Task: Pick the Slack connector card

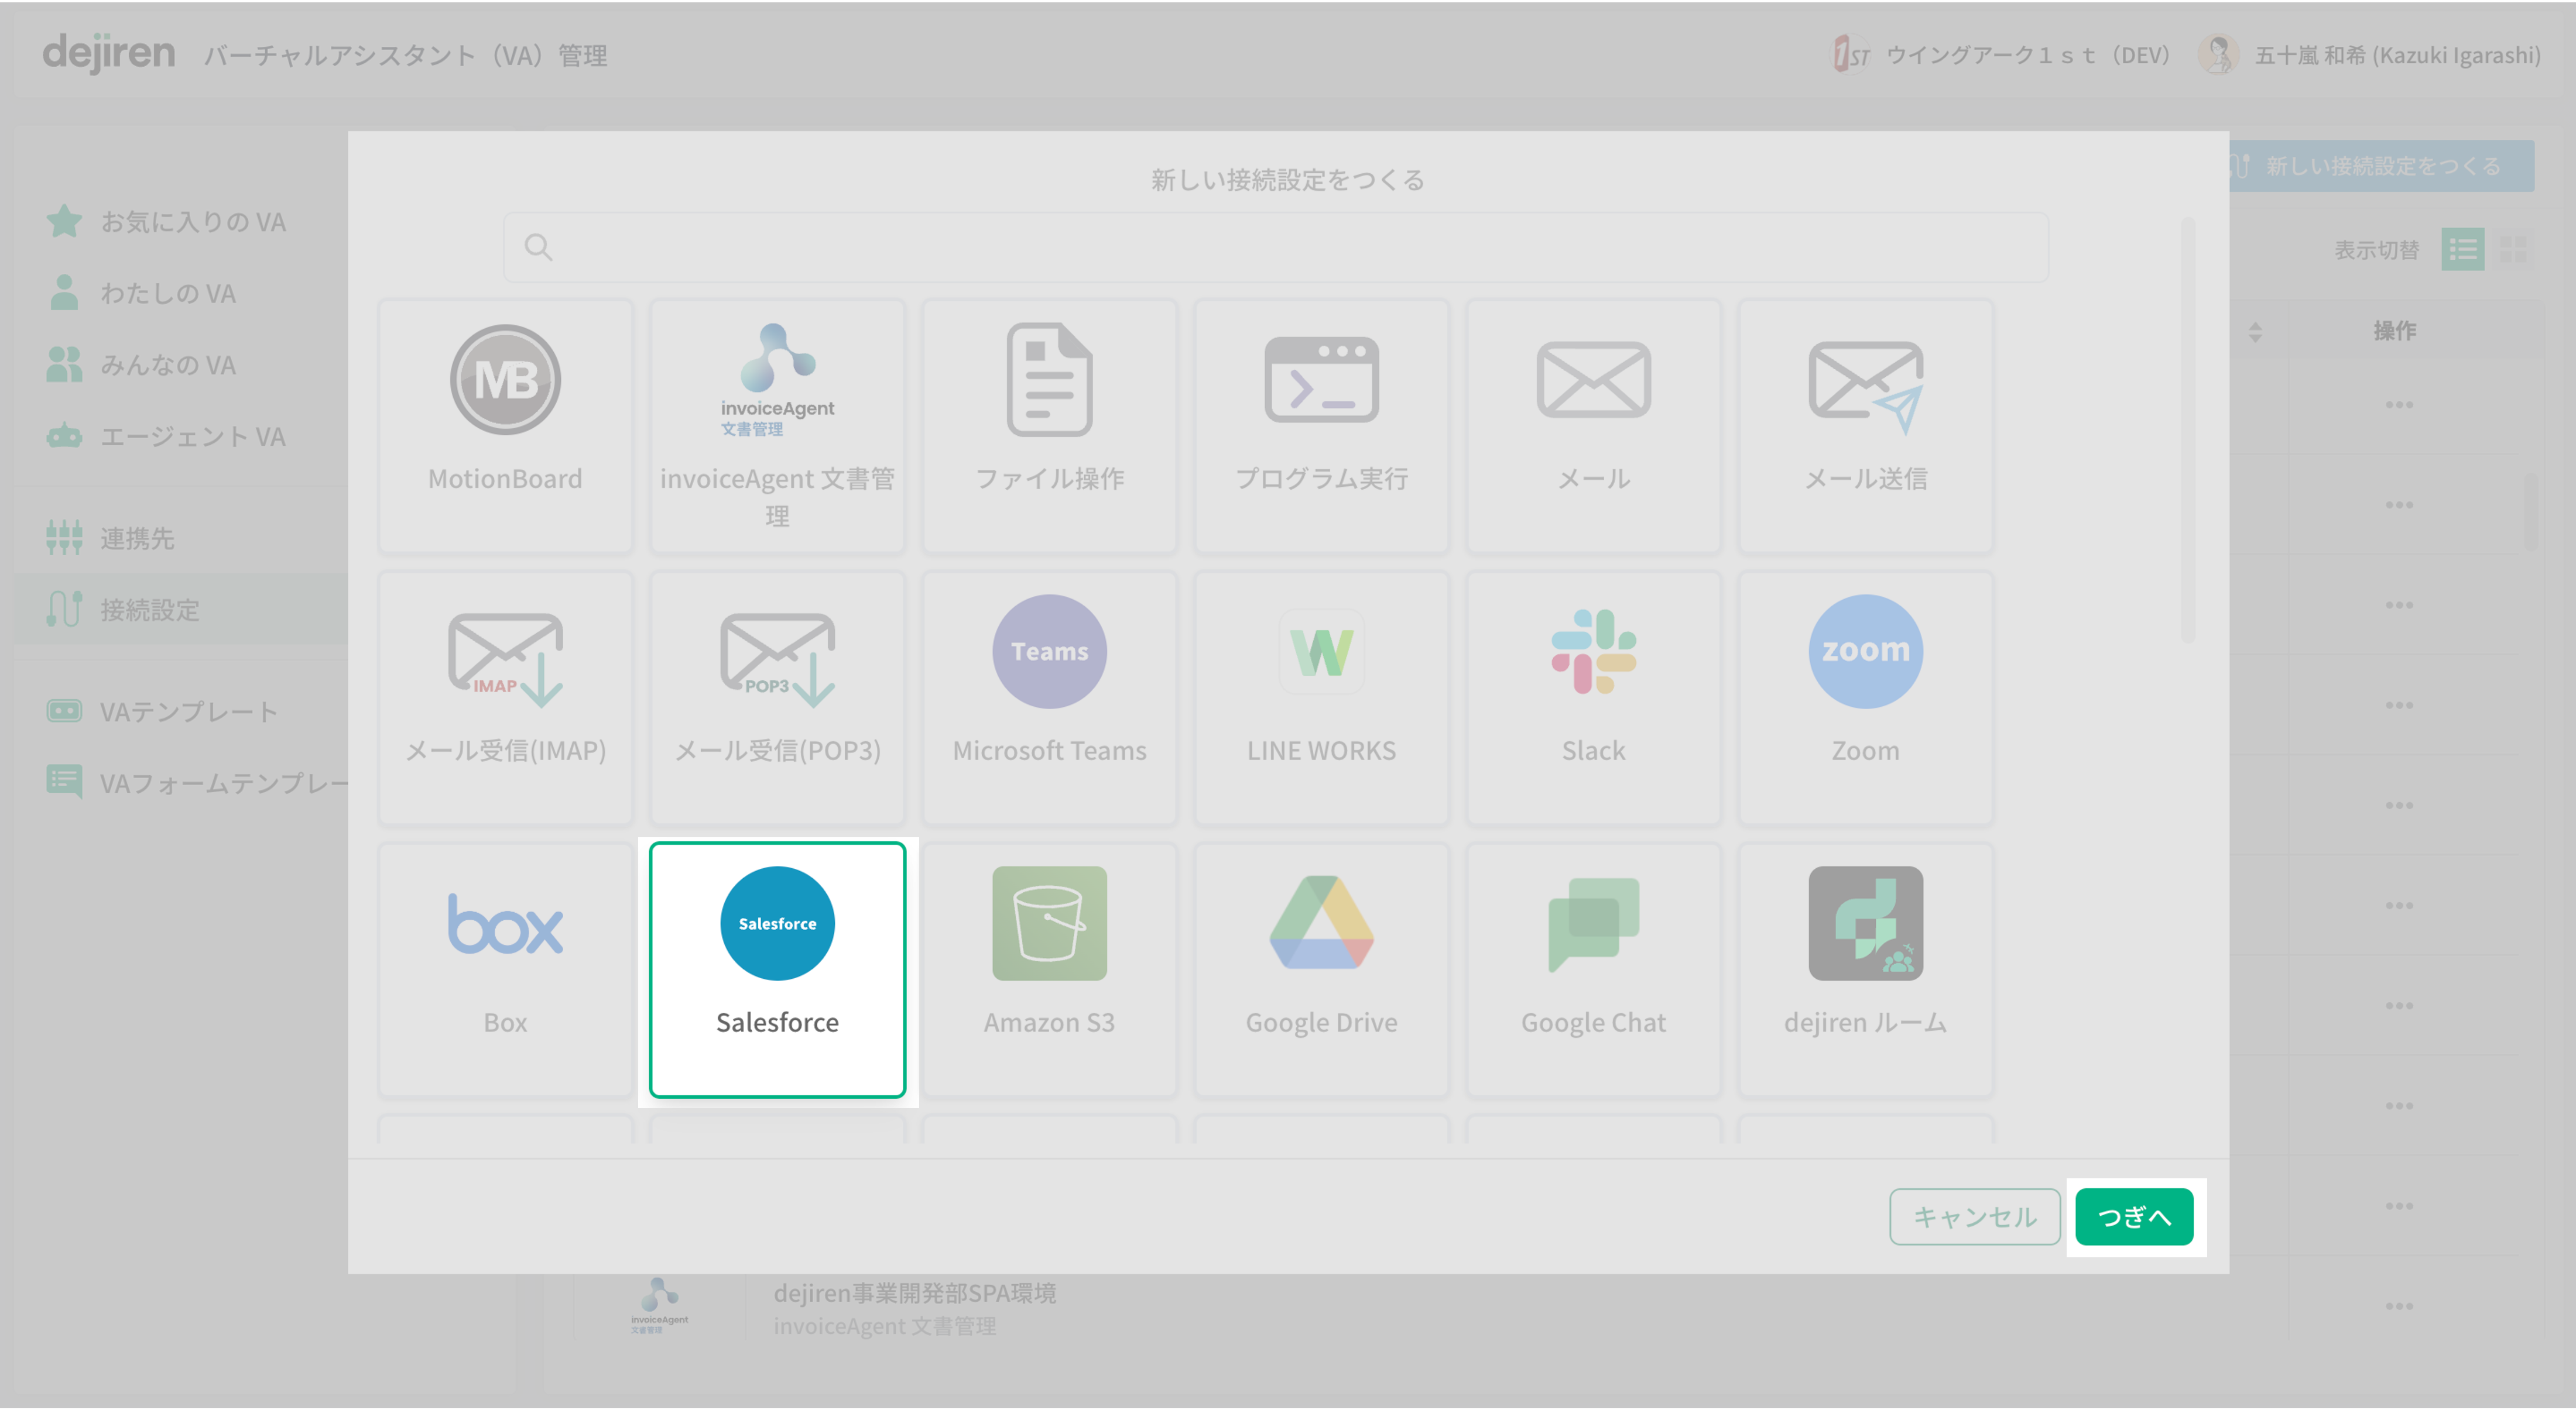Action: click(x=1593, y=697)
